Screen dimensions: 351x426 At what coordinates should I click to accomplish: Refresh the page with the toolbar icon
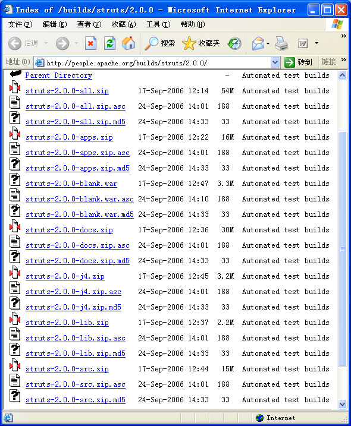(x=109, y=43)
